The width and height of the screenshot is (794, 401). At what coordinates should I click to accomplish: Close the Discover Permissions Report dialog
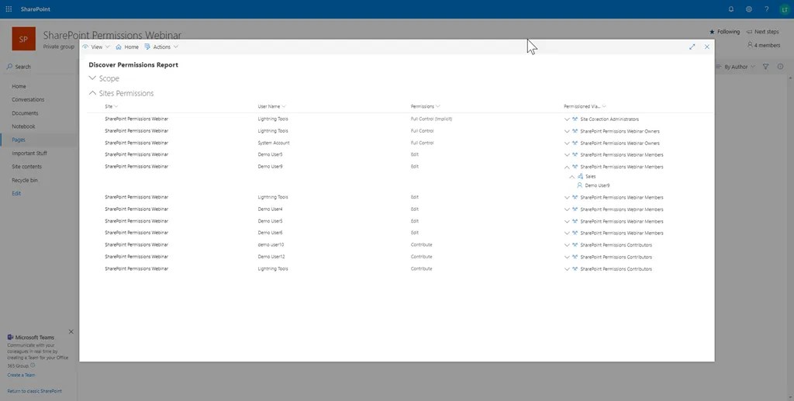pyautogui.click(x=707, y=47)
